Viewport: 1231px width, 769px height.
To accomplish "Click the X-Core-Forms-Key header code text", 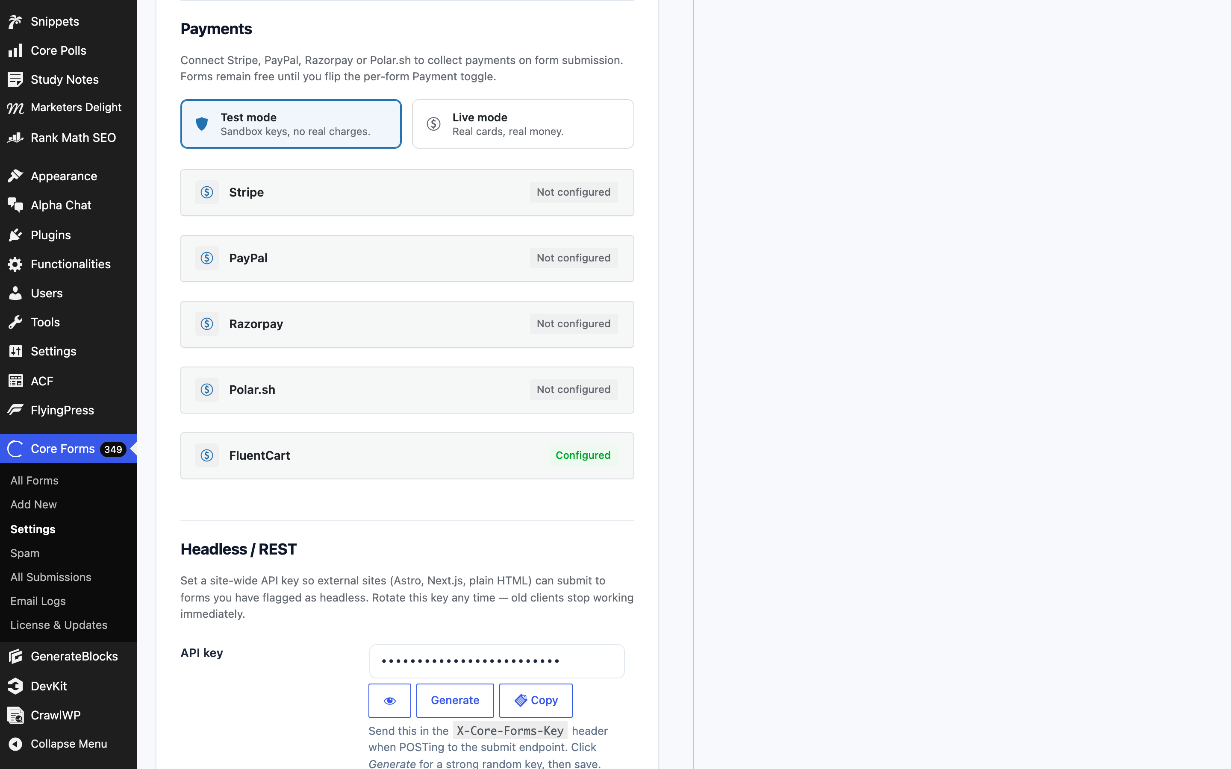I will tap(510, 731).
